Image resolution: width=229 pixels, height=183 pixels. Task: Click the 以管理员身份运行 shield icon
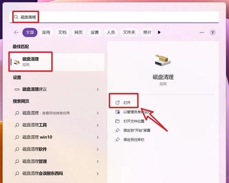click(118, 112)
